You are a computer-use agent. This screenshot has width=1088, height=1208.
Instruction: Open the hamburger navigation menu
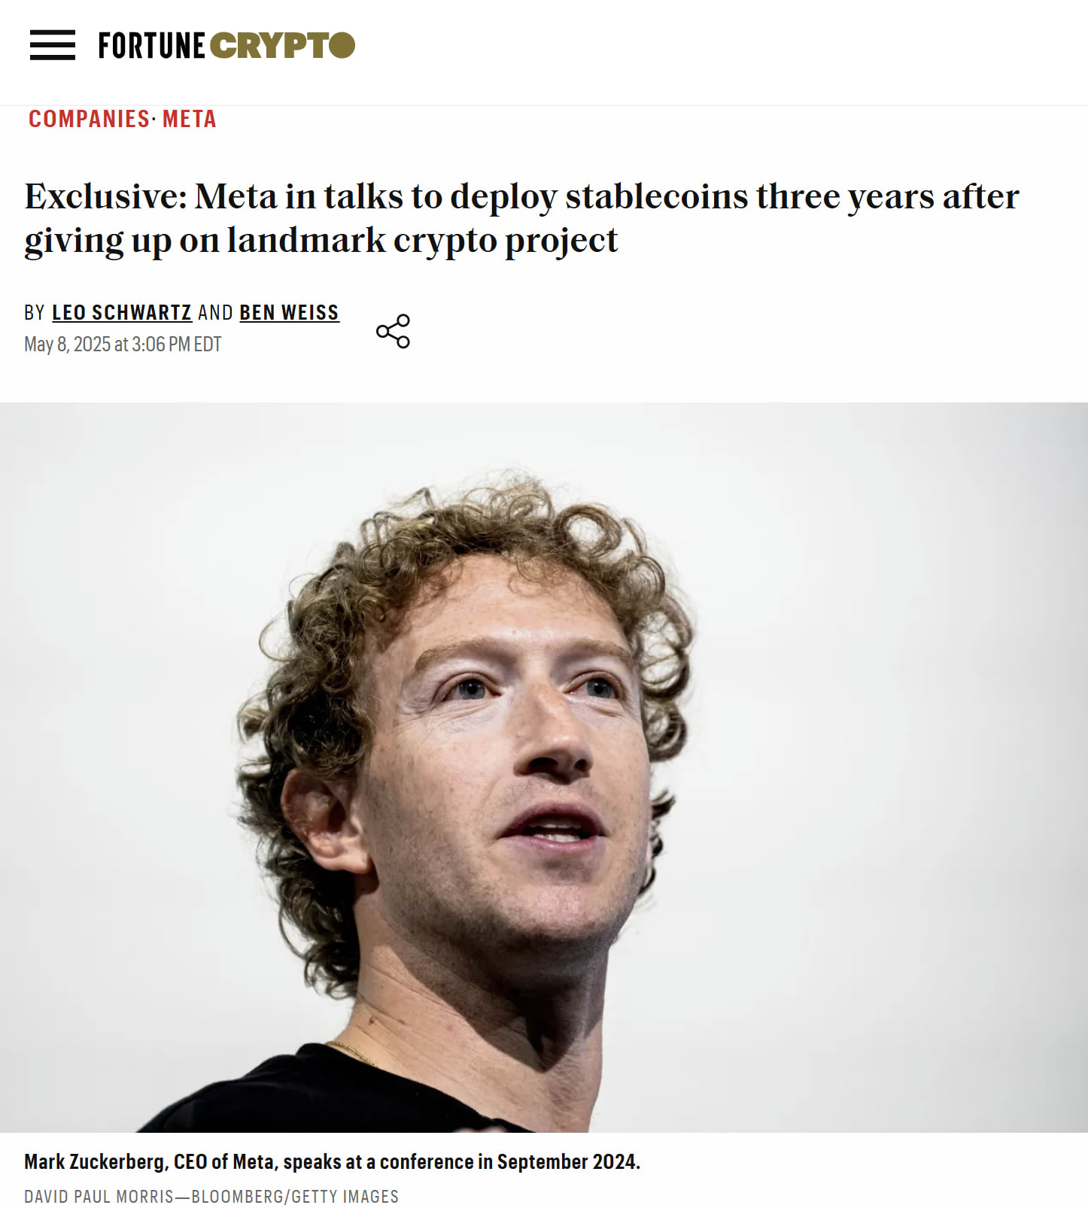[x=53, y=45]
